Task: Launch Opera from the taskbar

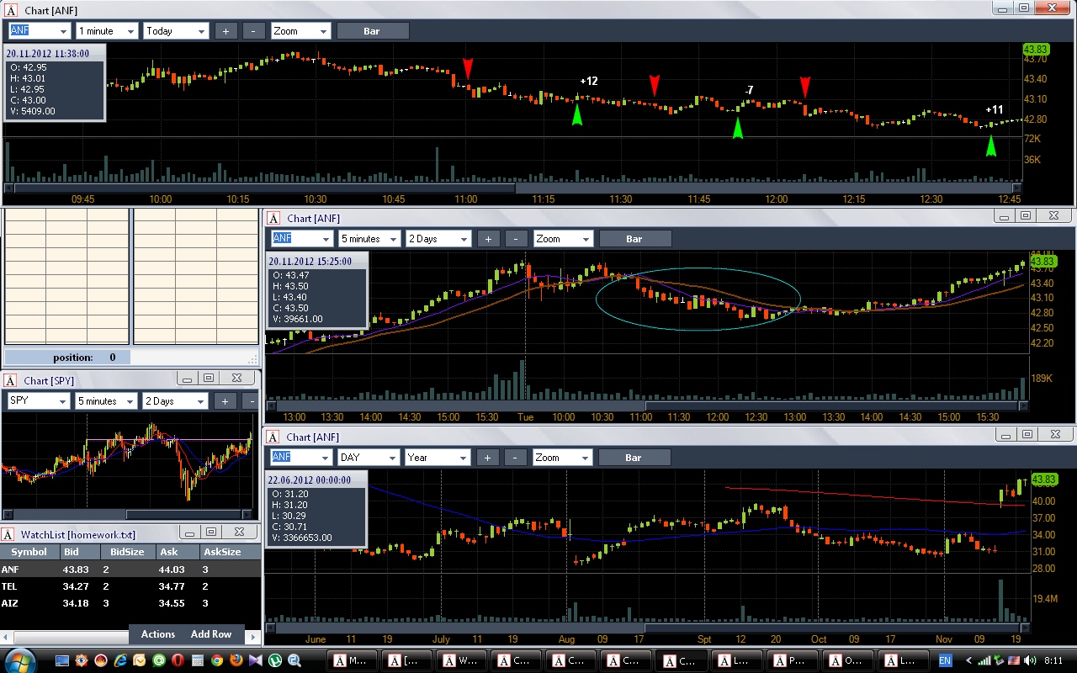Action: point(178,660)
